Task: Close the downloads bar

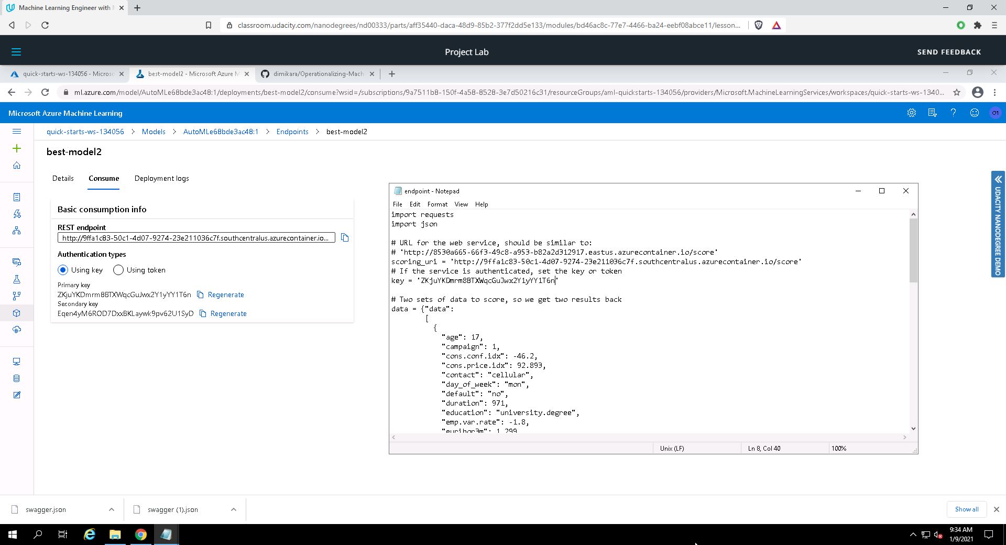Action: click(x=996, y=509)
